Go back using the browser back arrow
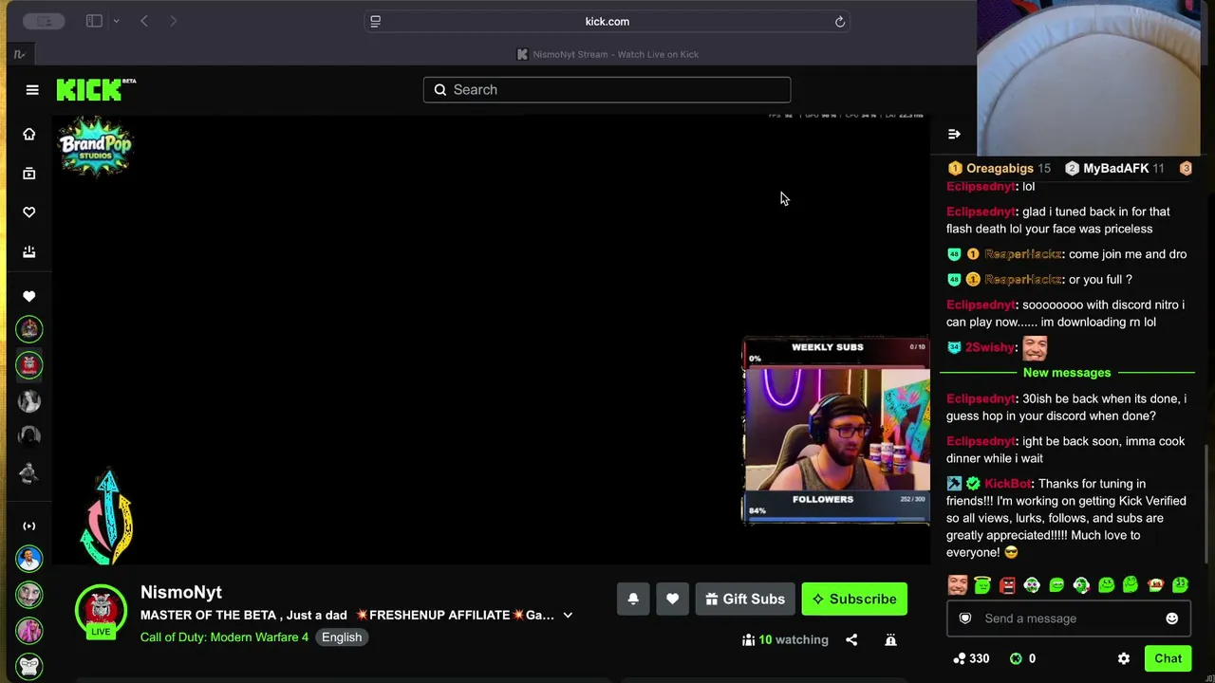Screen dimensions: 1215x683 point(144,21)
